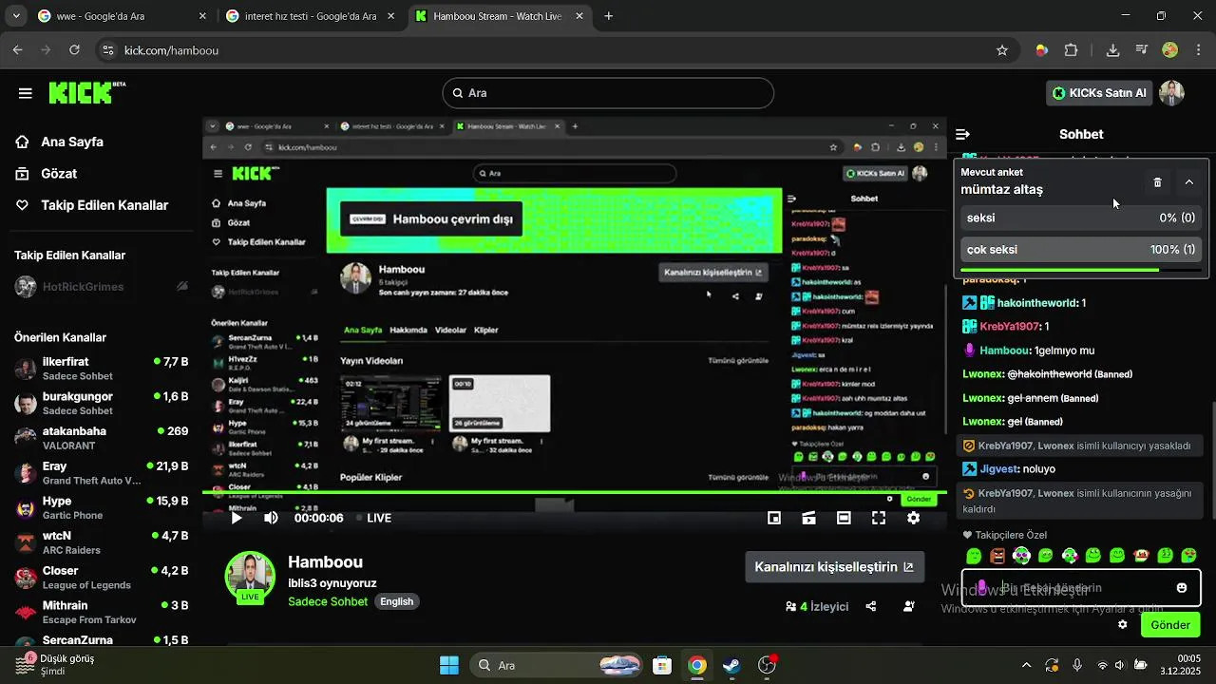Open the chat settings gear
The height and width of the screenshot is (684, 1216).
click(x=1123, y=625)
